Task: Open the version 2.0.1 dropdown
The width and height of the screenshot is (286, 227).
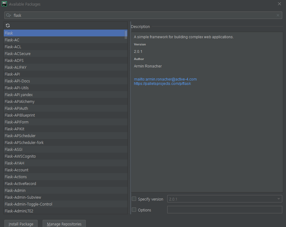Action: (x=224, y=199)
